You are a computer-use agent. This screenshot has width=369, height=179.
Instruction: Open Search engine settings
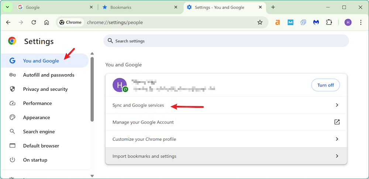(45, 132)
